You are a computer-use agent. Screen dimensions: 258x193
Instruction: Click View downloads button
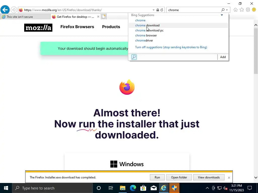tap(209, 177)
